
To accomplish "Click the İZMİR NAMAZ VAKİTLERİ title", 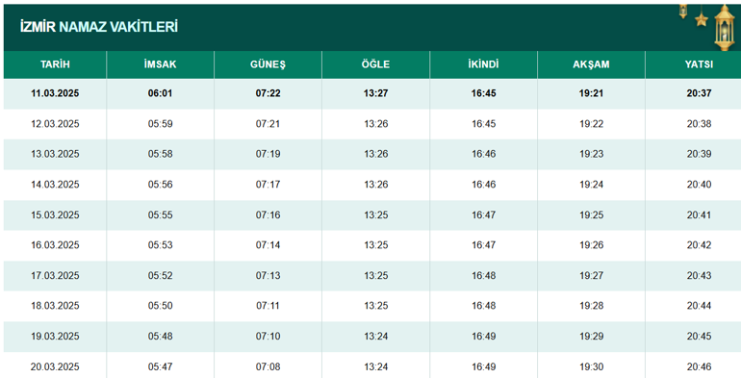I will coord(99,27).
